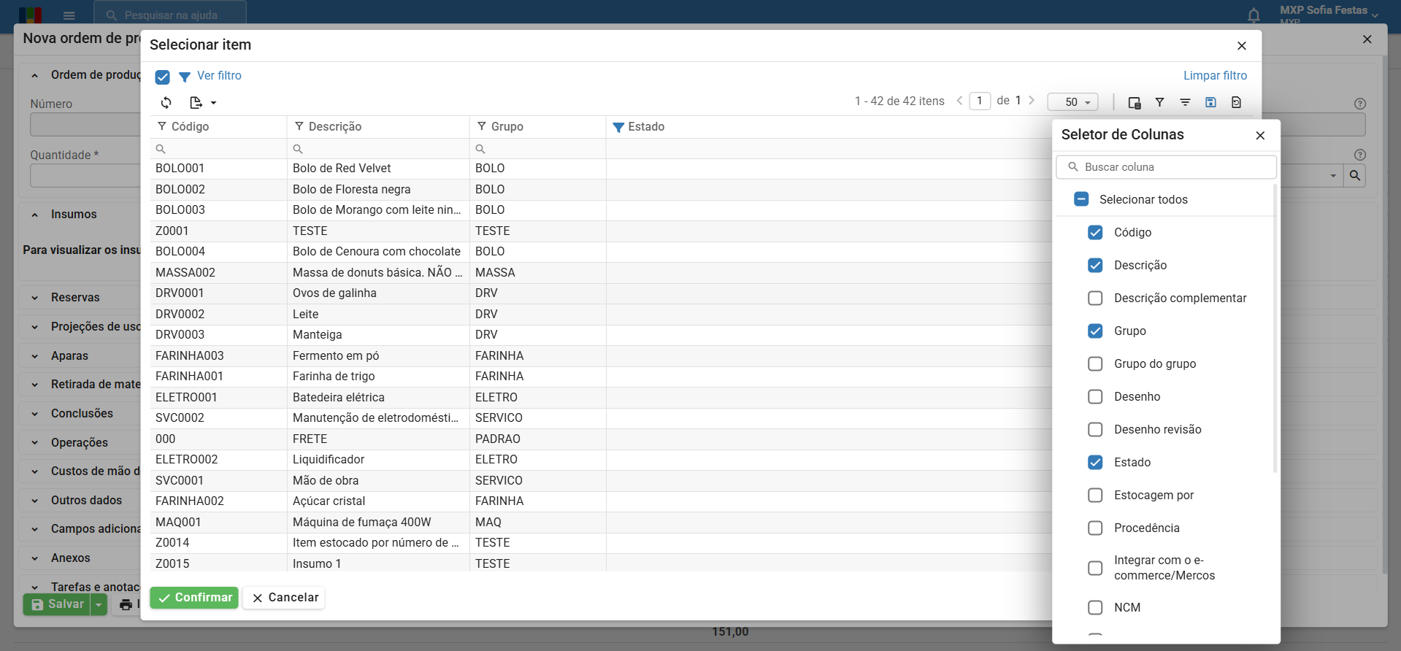Expand the Aparas section
The height and width of the screenshot is (651, 1401).
(34, 356)
